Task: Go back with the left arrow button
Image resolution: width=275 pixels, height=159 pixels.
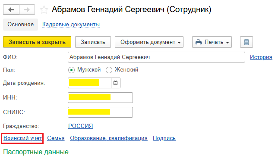Action: point(11,9)
